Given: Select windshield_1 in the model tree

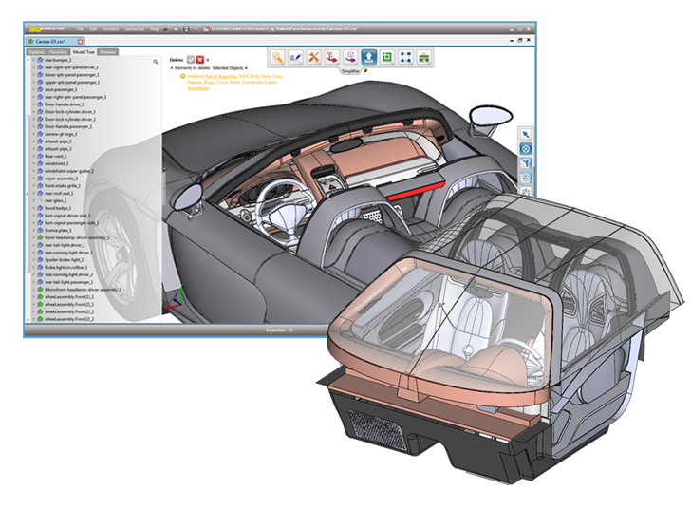Looking at the screenshot, I should point(57,163).
